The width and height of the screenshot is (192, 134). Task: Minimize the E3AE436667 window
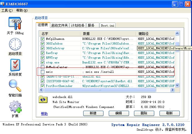pyautogui.click(x=175, y=4)
